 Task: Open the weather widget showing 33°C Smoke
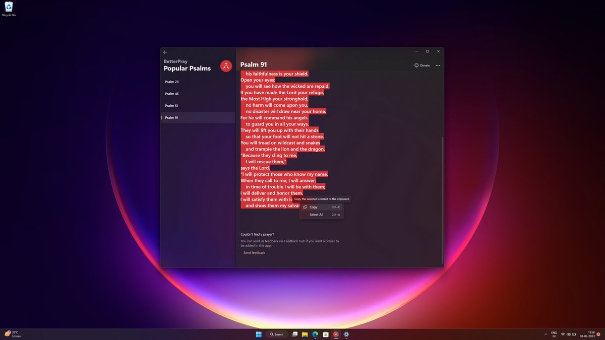tap(14, 334)
